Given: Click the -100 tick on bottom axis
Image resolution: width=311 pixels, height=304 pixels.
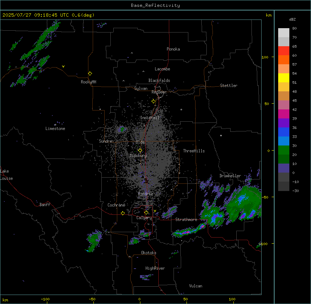Looking at the screenshot, I should click(x=45, y=299).
